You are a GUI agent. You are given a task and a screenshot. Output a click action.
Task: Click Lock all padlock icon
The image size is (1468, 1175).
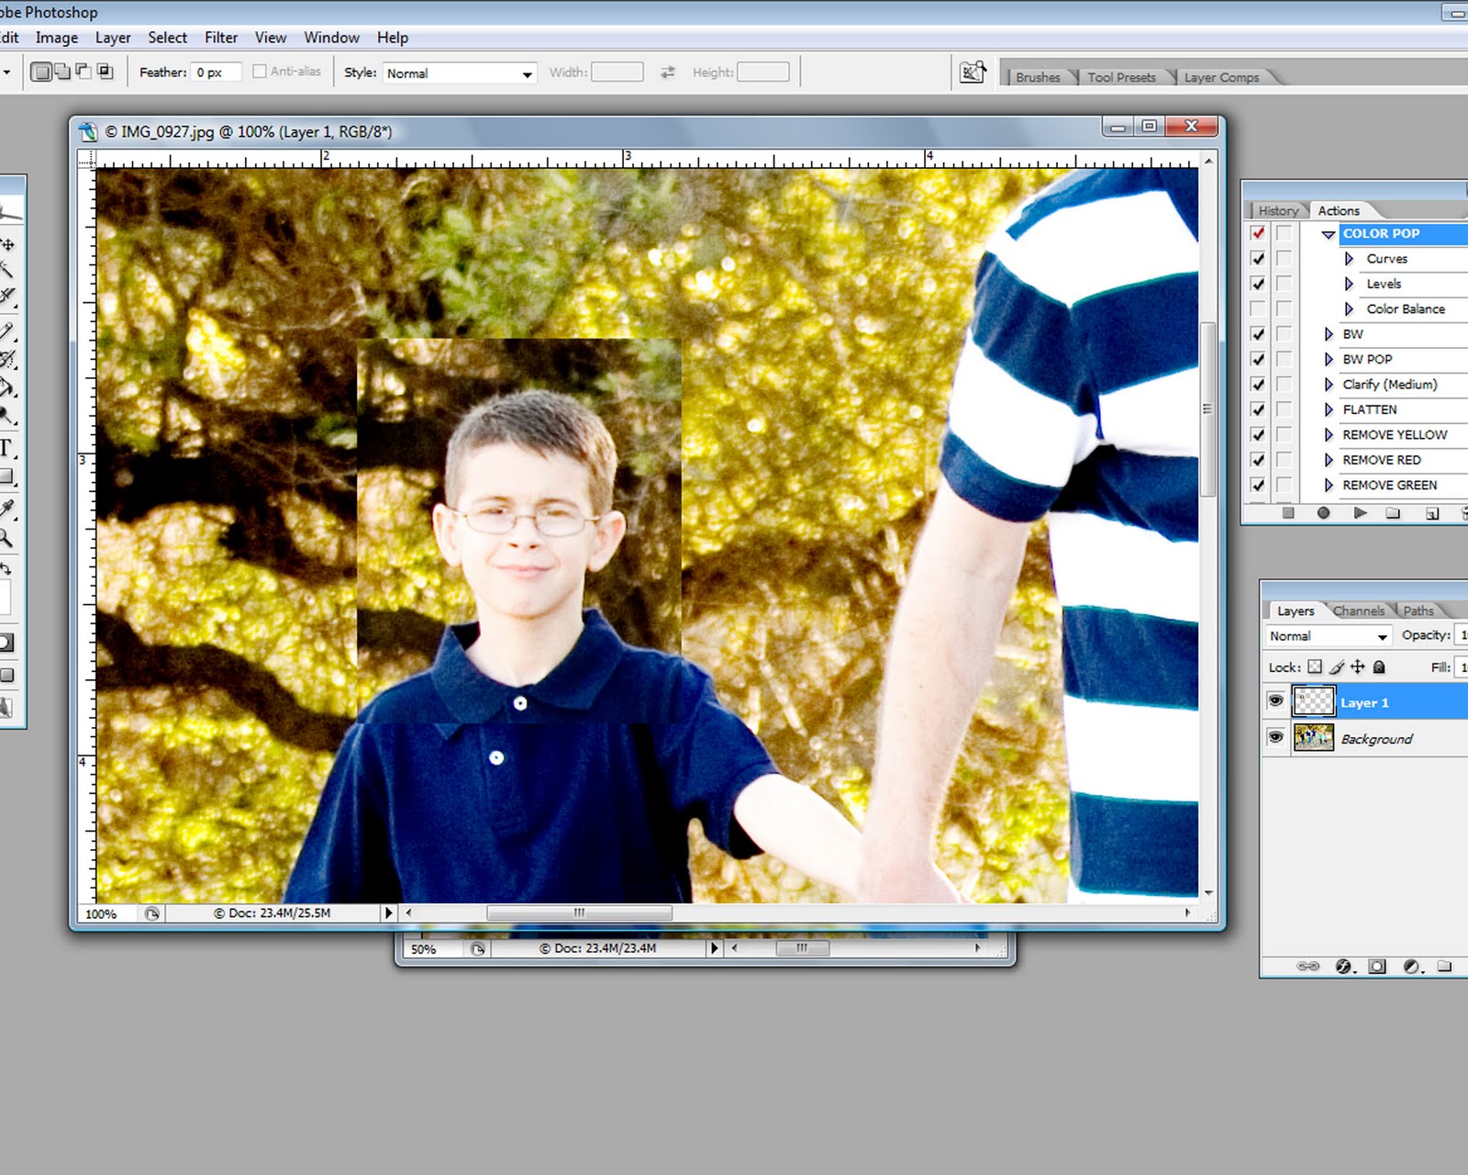tap(1379, 667)
